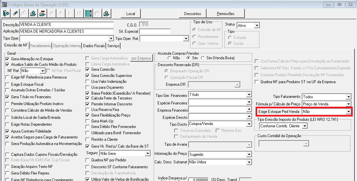Open Tipo Ger. Financeiro dropdown
The image size is (357, 181).
pos(249,95)
